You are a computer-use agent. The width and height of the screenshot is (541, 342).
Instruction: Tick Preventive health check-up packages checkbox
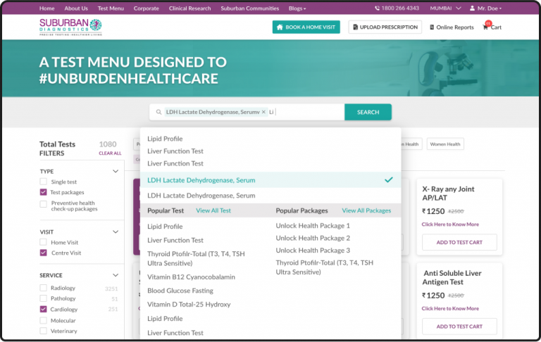point(43,204)
